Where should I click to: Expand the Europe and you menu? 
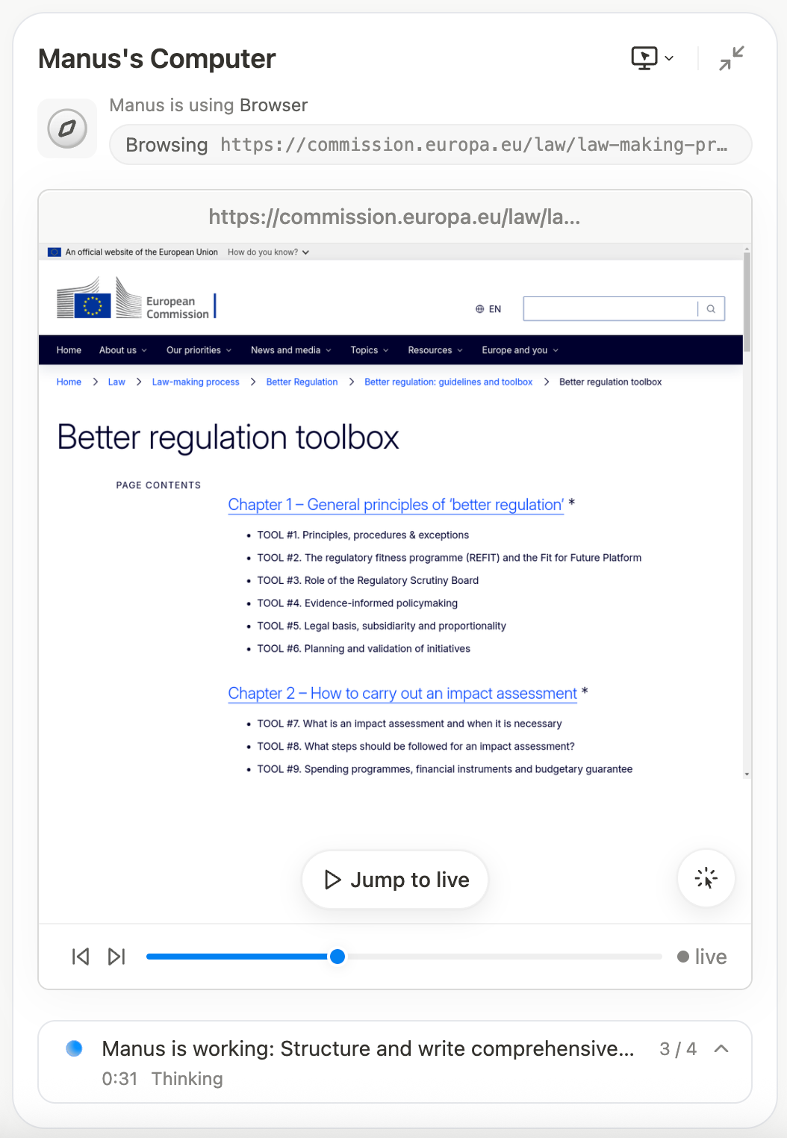(x=520, y=350)
